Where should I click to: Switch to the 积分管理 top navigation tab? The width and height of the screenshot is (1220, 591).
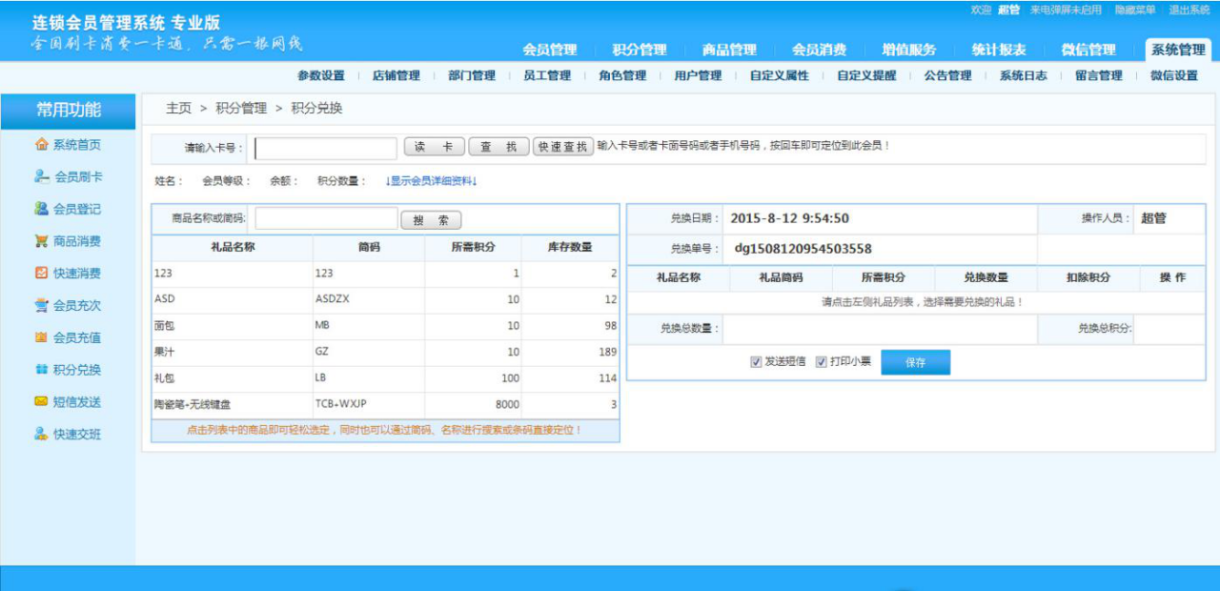[x=640, y=50]
